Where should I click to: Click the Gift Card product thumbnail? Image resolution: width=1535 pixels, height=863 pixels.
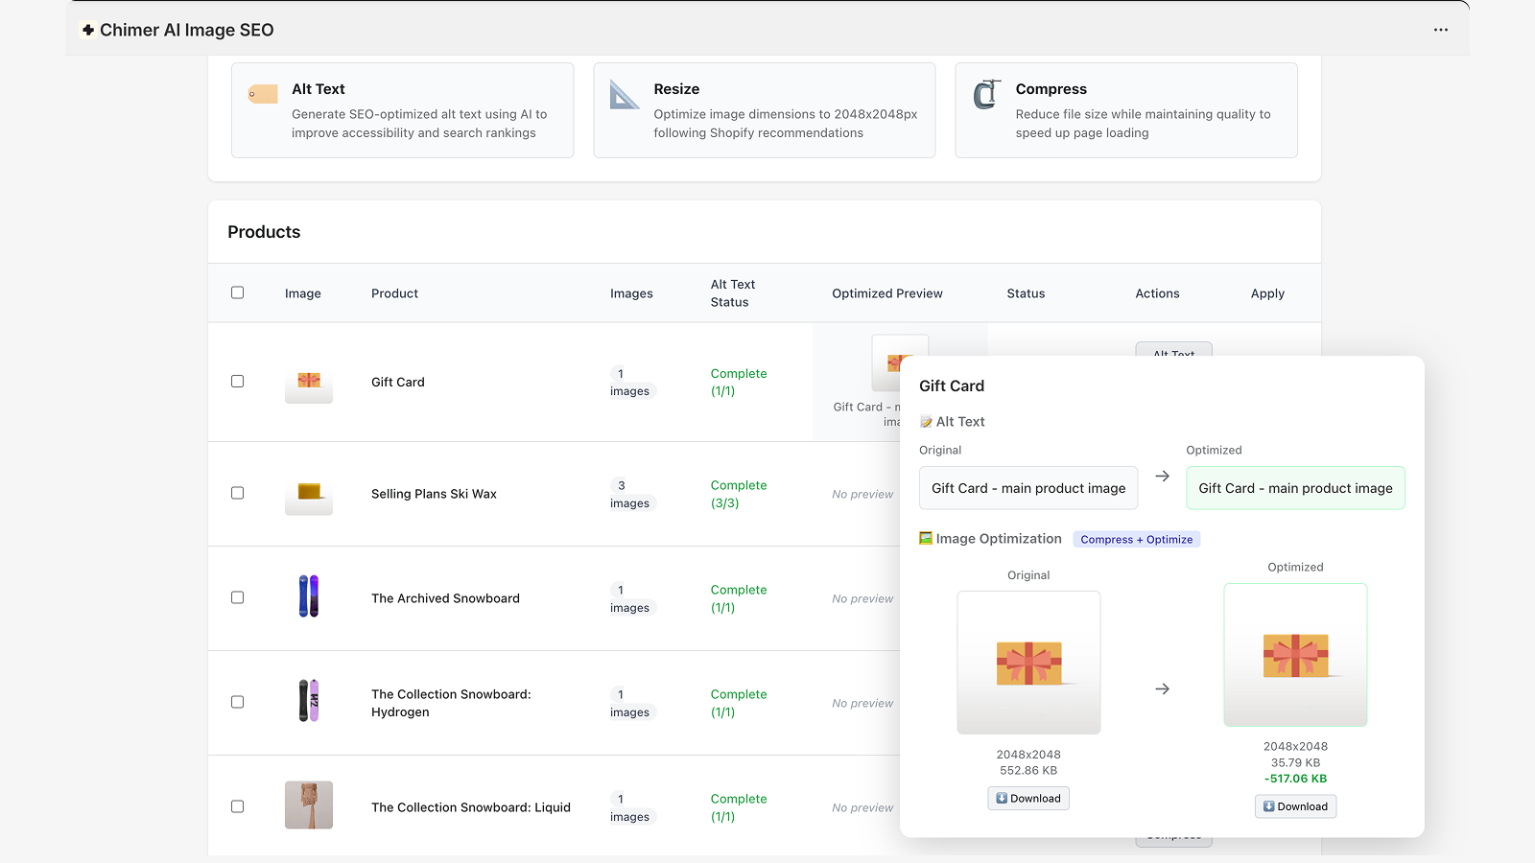[x=308, y=382]
